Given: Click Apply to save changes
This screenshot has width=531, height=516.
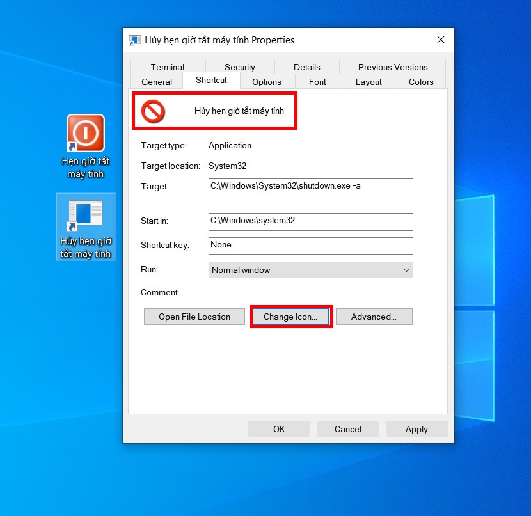Looking at the screenshot, I should coord(417,429).
